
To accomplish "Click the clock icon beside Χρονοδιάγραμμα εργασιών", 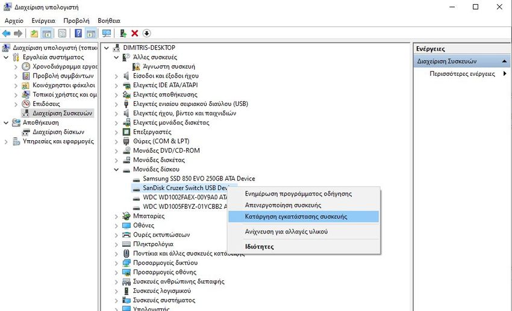I will [x=26, y=67].
